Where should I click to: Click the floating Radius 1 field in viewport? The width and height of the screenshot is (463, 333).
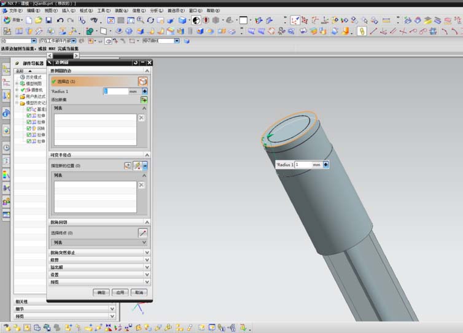(x=303, y=165)
